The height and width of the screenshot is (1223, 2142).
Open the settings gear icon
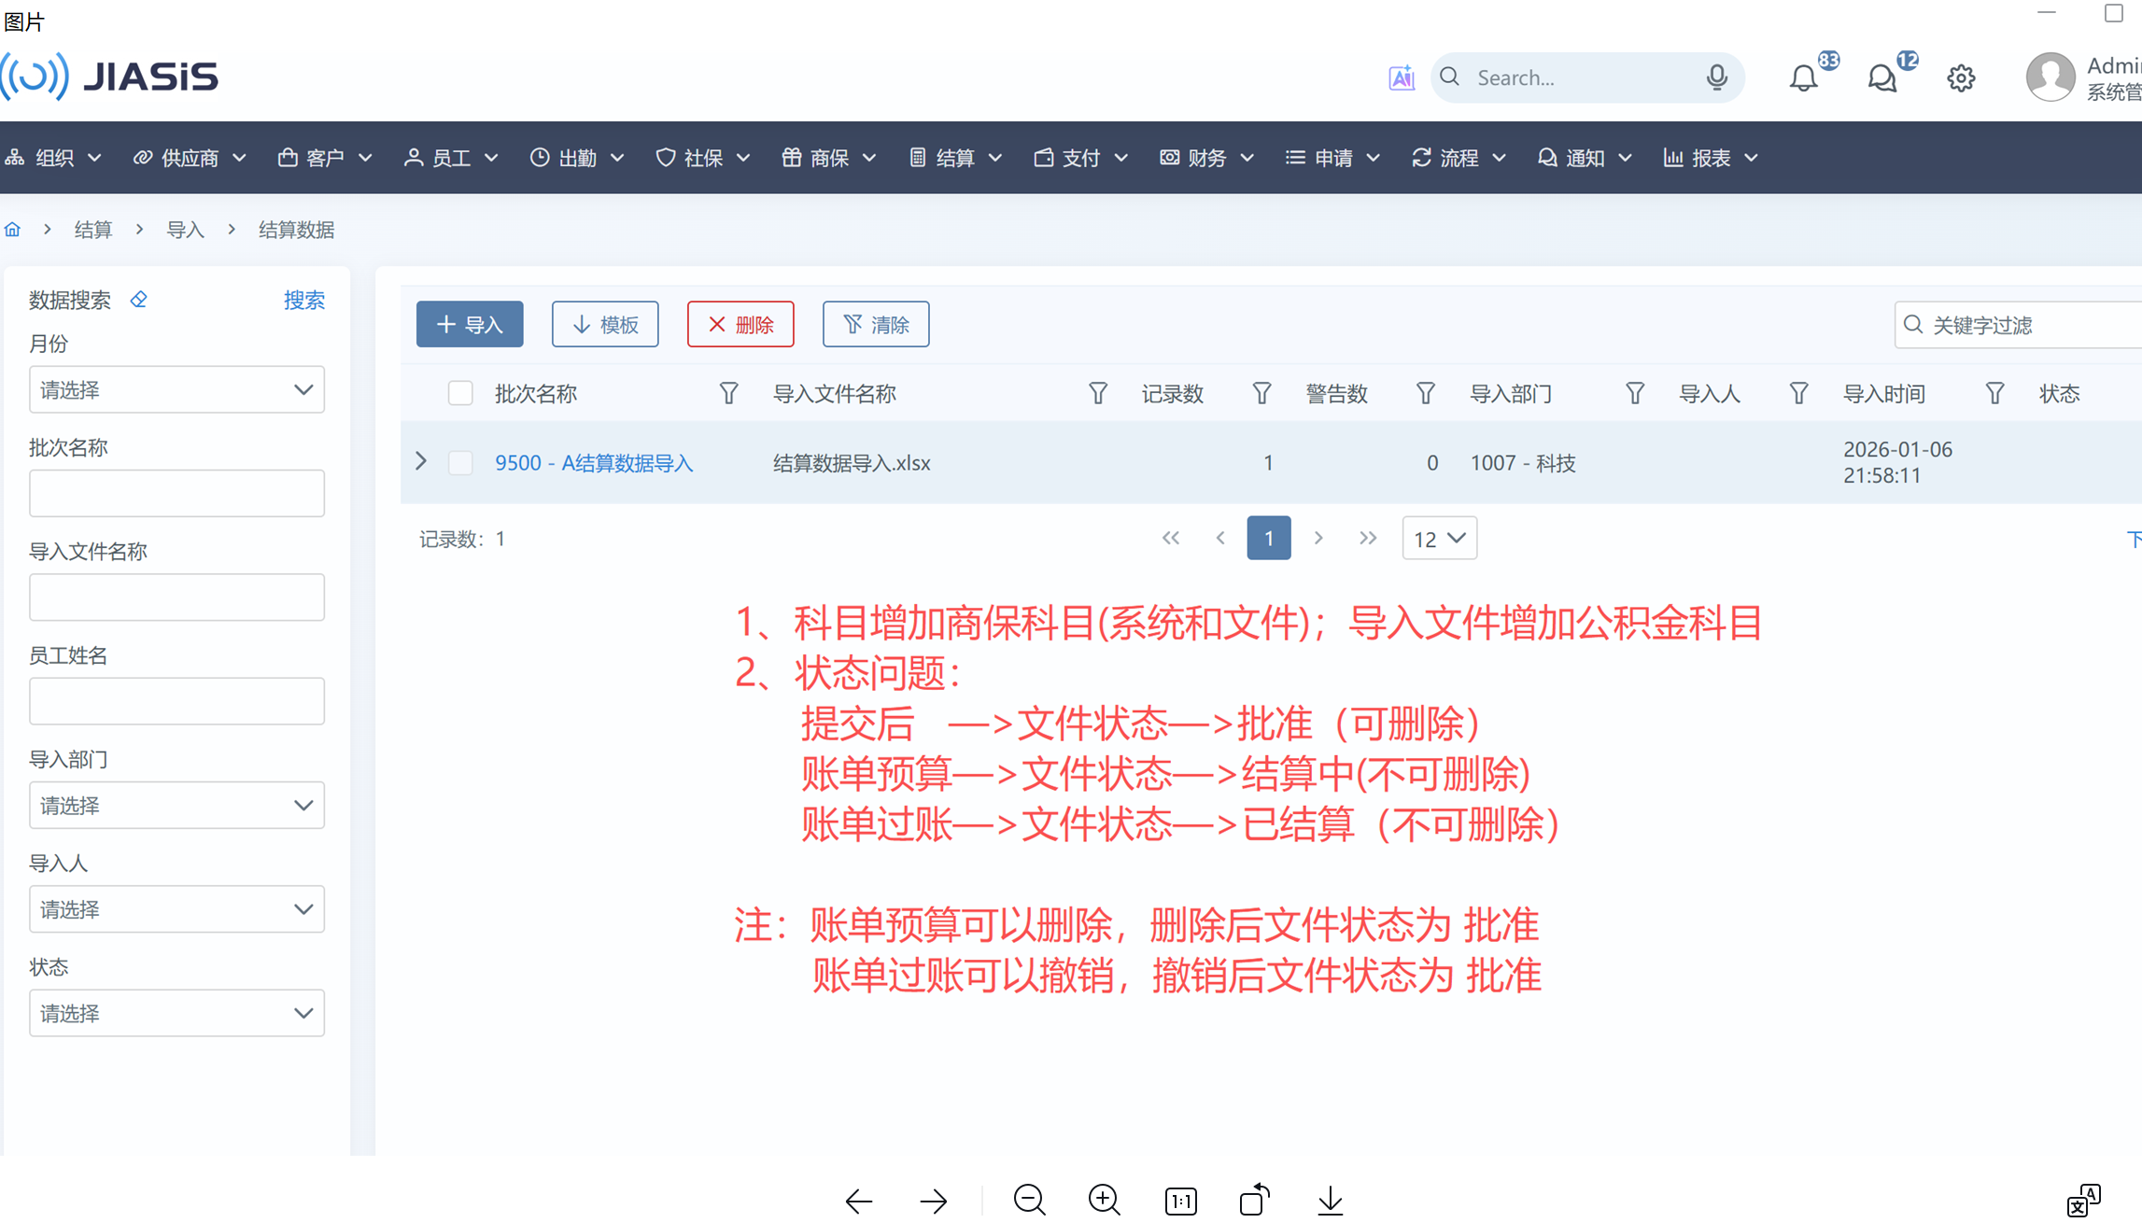coord(1961,78)
